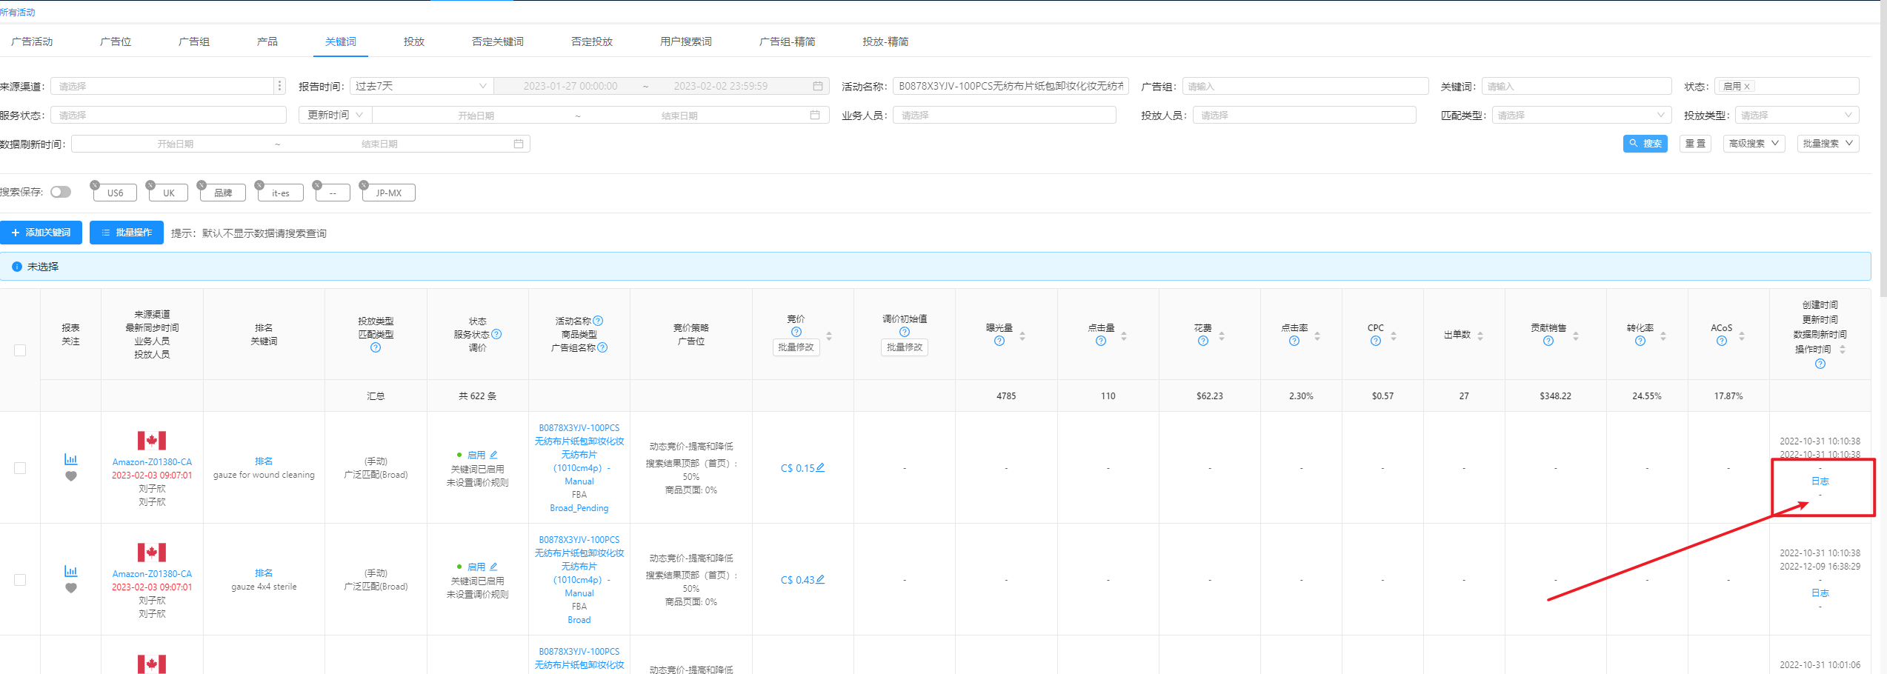
Task: Click help question icon under ACoS header
Action: [x=1721, y=341]
